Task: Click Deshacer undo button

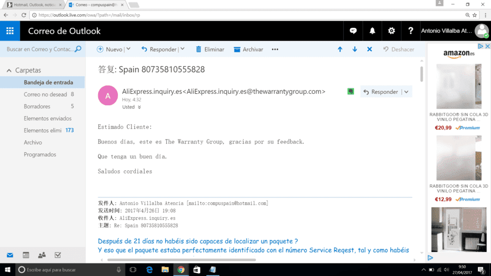Action: 398,49
